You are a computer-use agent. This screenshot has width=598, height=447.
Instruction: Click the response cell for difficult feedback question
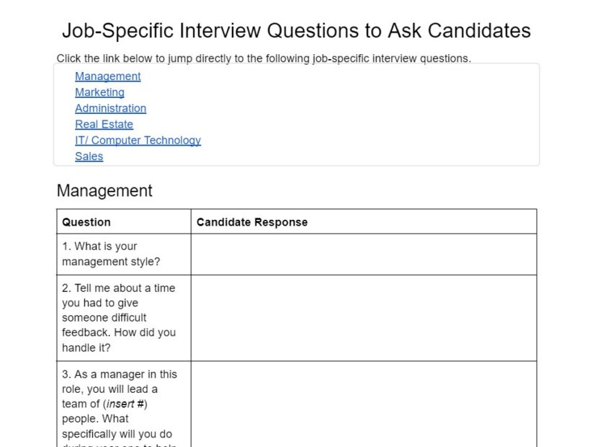coord(364,318)
